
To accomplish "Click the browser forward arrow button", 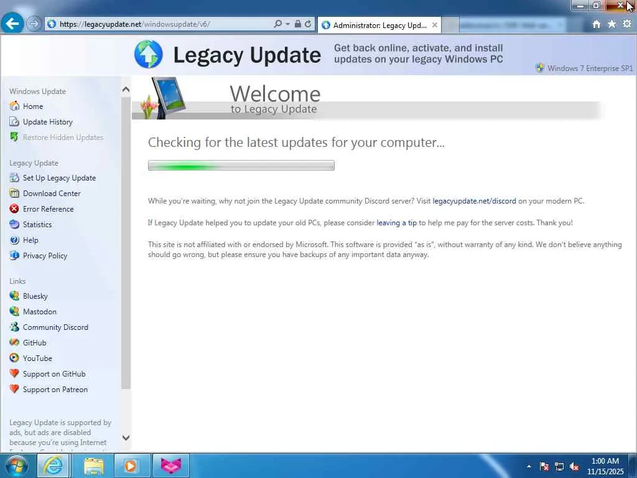I will click(x=34, y=24).
